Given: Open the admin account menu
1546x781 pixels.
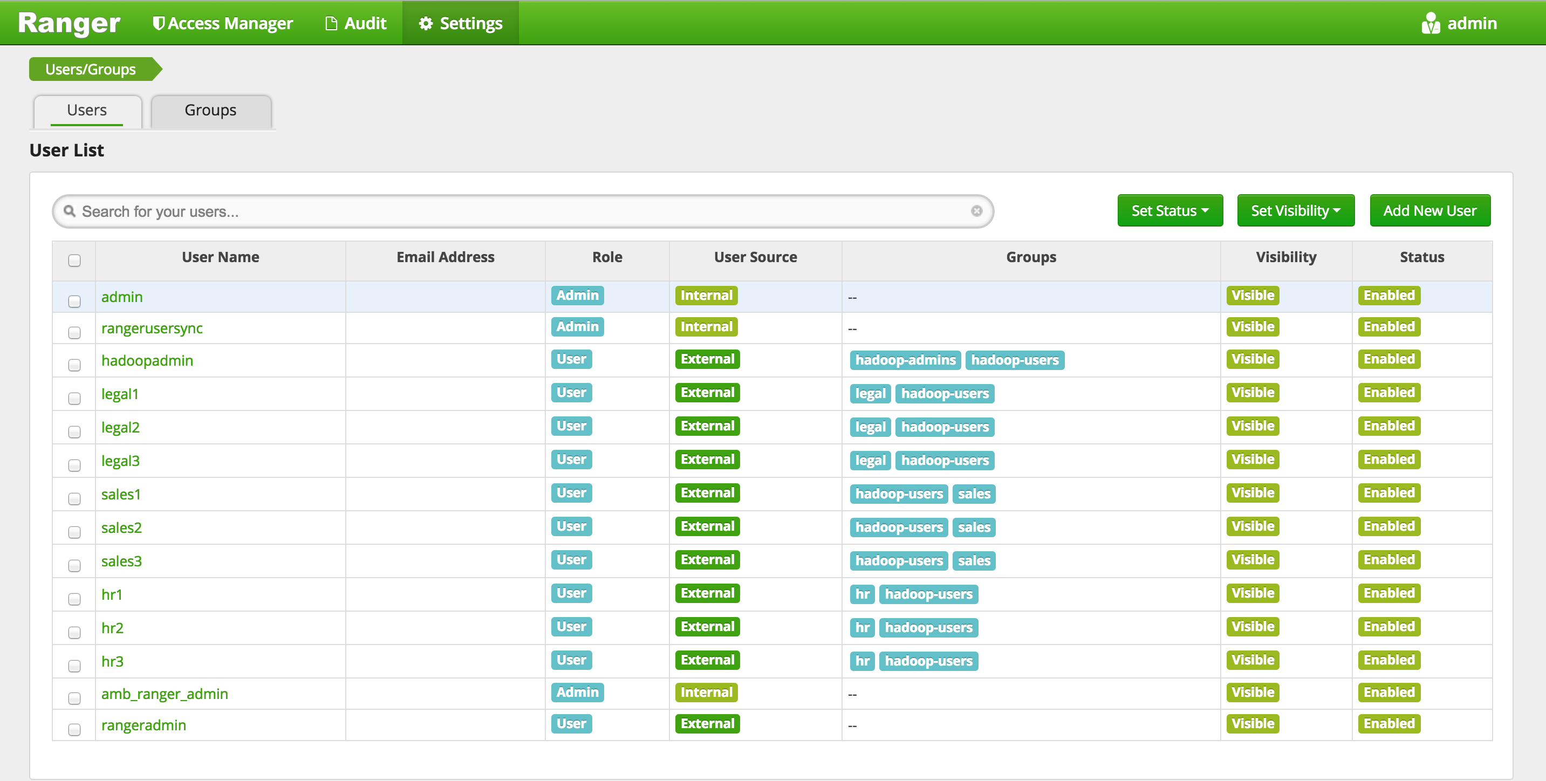Looking at the screenshot, I should tap(1471, 23).
